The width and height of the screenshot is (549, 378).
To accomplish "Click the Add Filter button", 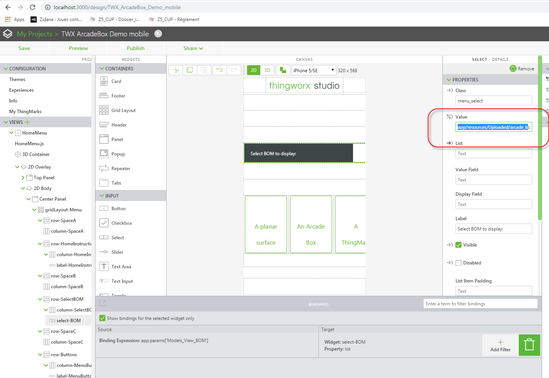I will (500, 344).
